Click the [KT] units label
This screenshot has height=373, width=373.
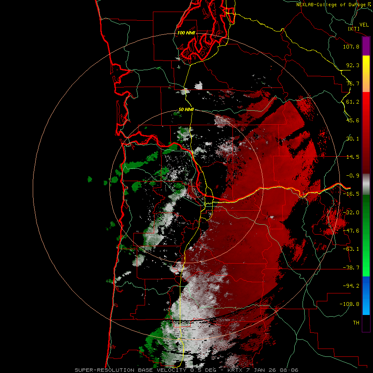click(354, 29)
